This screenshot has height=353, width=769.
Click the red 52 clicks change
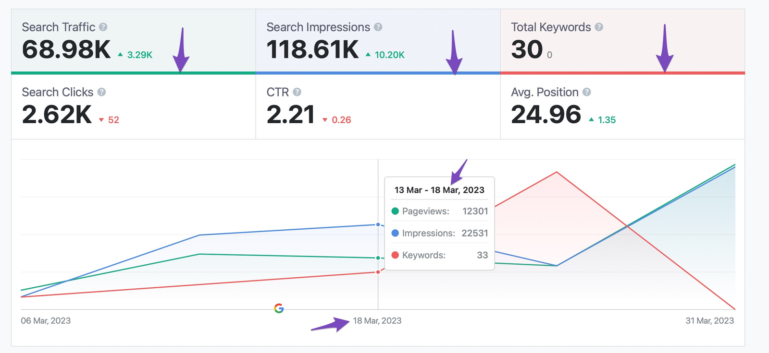coord(109,120)
